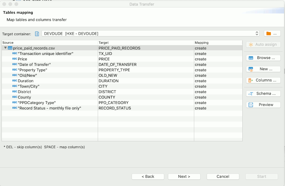Click the Browse ... button
Screen dimensions: 285x186
coord(263,58)
